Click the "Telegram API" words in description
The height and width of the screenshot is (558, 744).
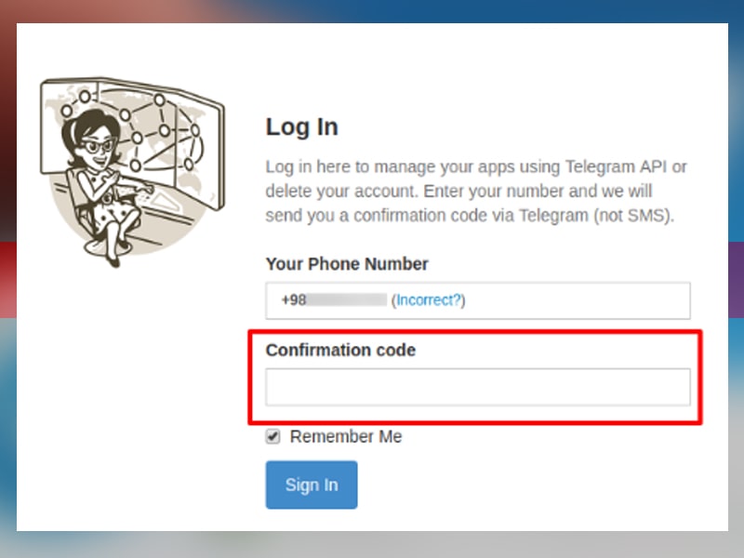(616, 166)
